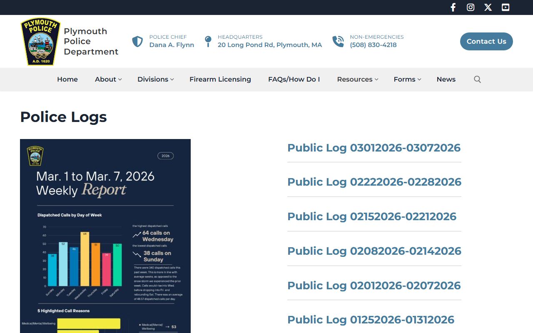
Task: Click the Police Logs page heading
Action: pyautogui.click(x=64, y=117)
